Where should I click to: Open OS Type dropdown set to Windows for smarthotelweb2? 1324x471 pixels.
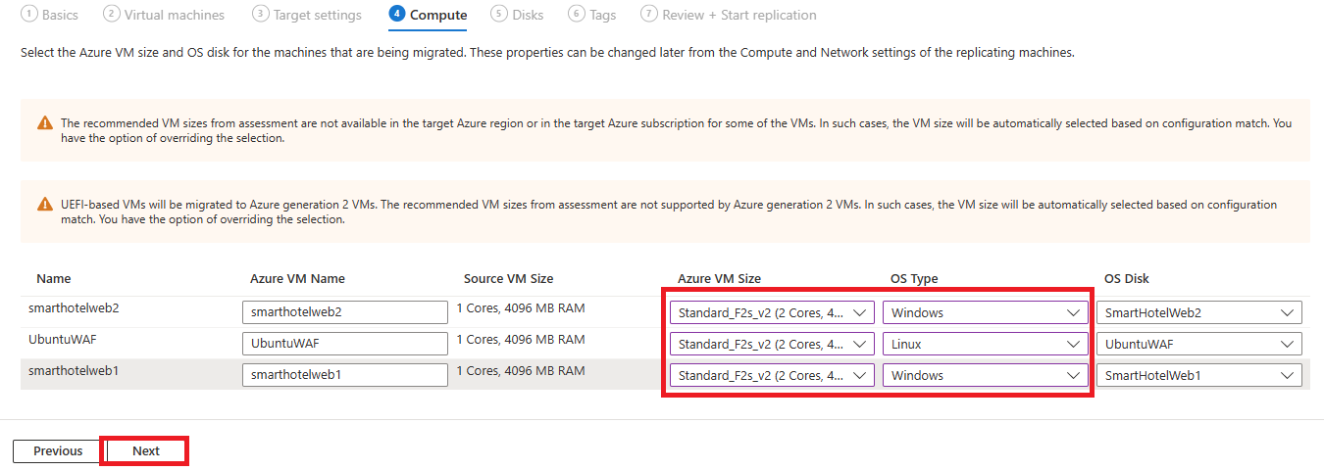pos(986,312)
